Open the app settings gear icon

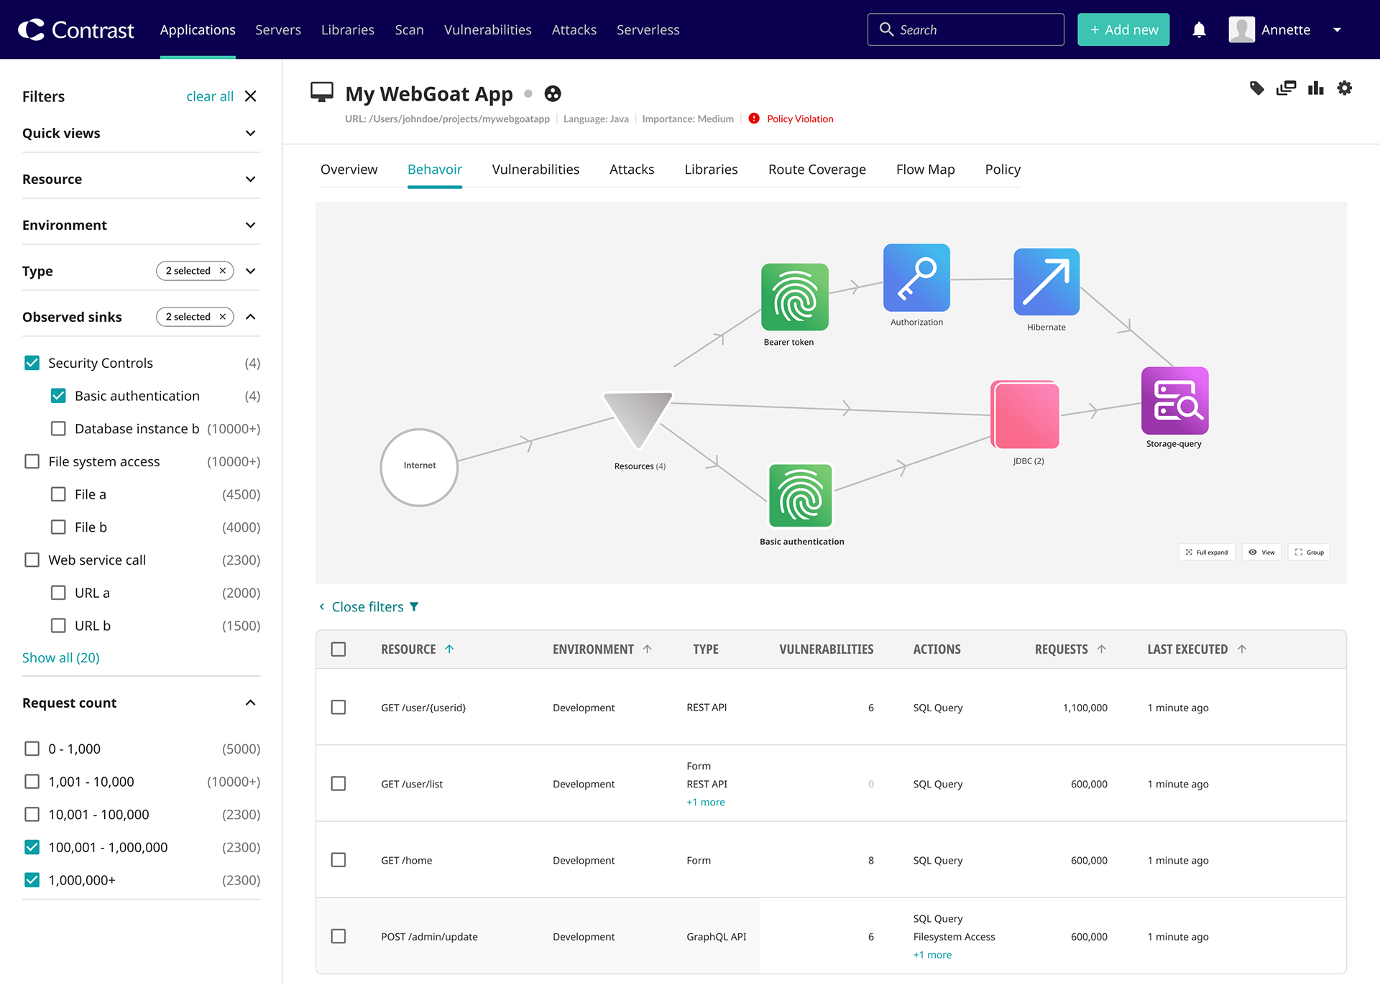click(1344, 88)
